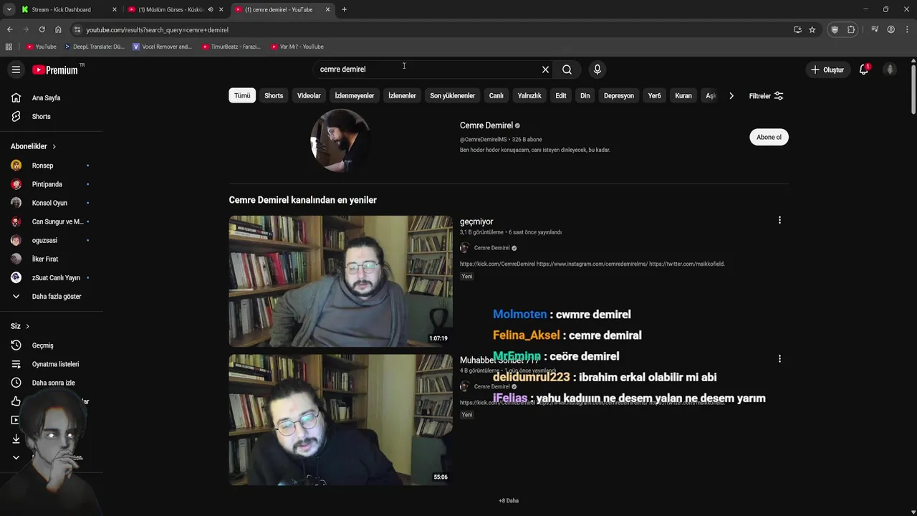Click Abone ol subscribe button

tap(769, 137)
